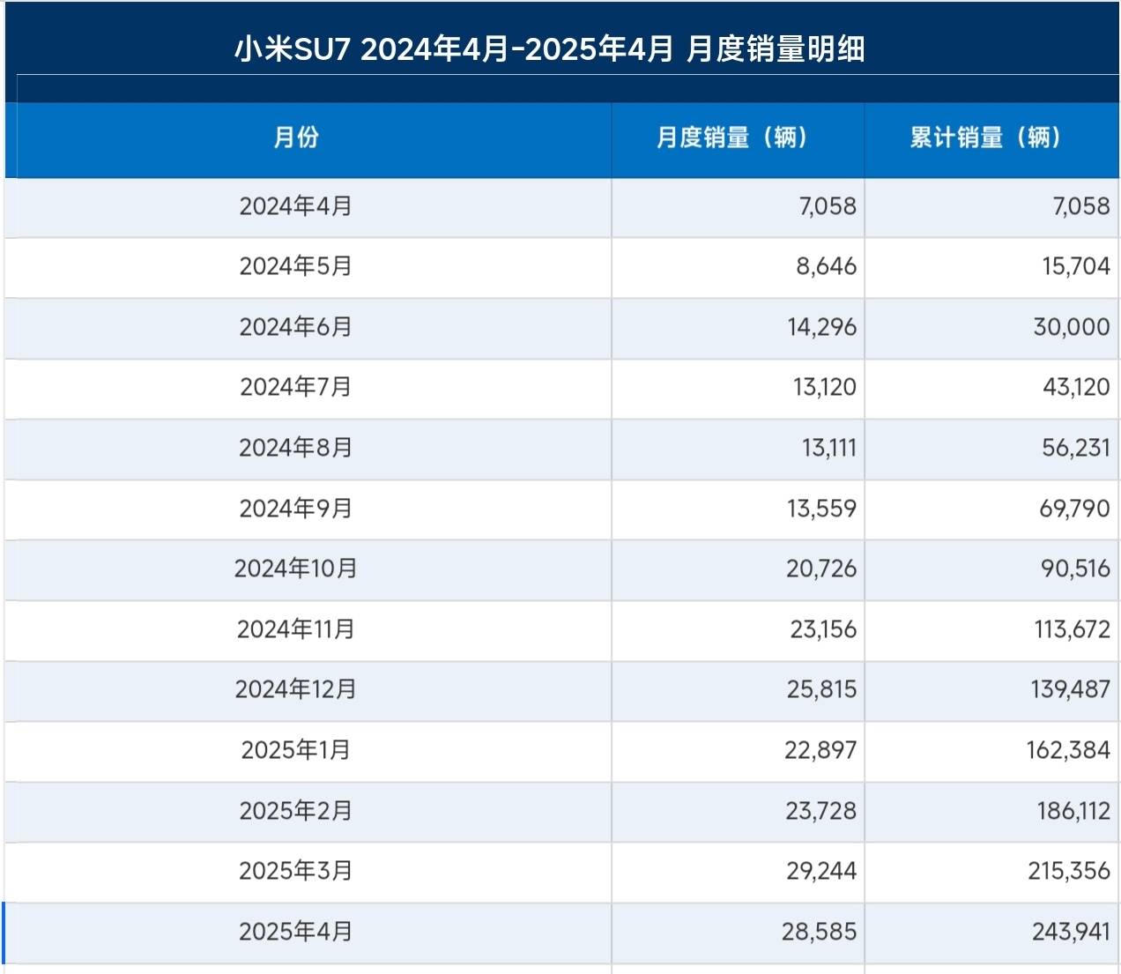Click monthly sales value 23,156
The image size is (1121, 974).
click(x=823, y=629)
